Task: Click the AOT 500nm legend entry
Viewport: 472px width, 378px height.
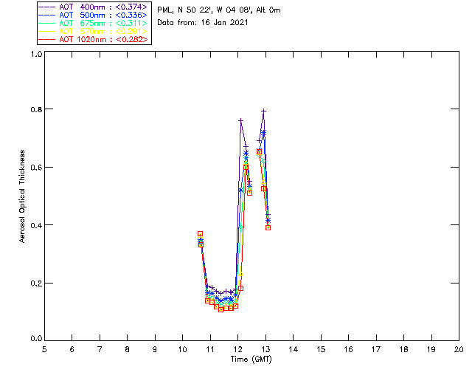Action: [93, 15]
